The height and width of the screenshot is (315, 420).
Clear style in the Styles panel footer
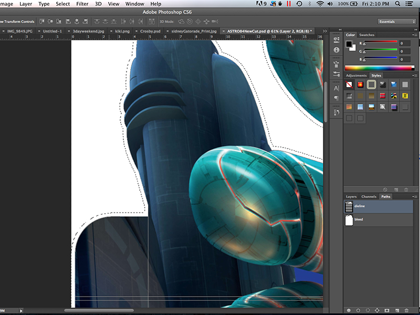tap(385, 190)
